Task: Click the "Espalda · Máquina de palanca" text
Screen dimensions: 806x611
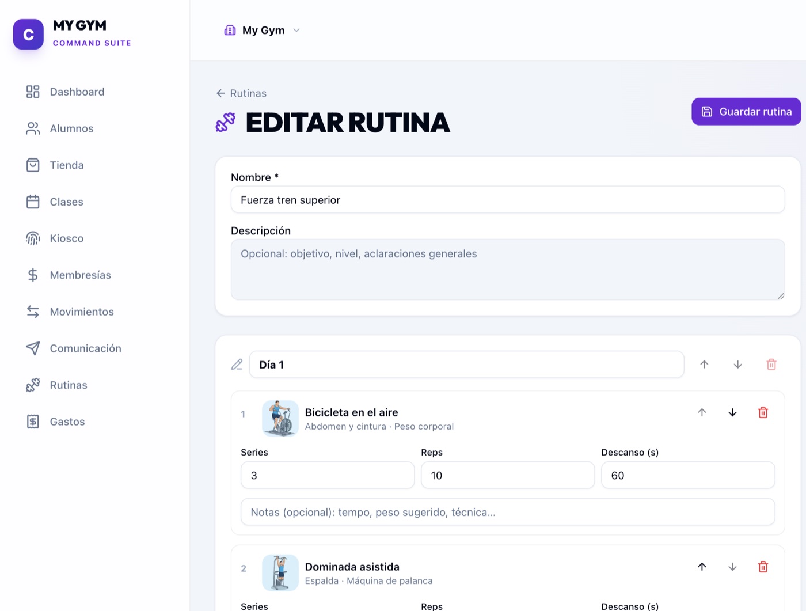Action: point(369,581)
